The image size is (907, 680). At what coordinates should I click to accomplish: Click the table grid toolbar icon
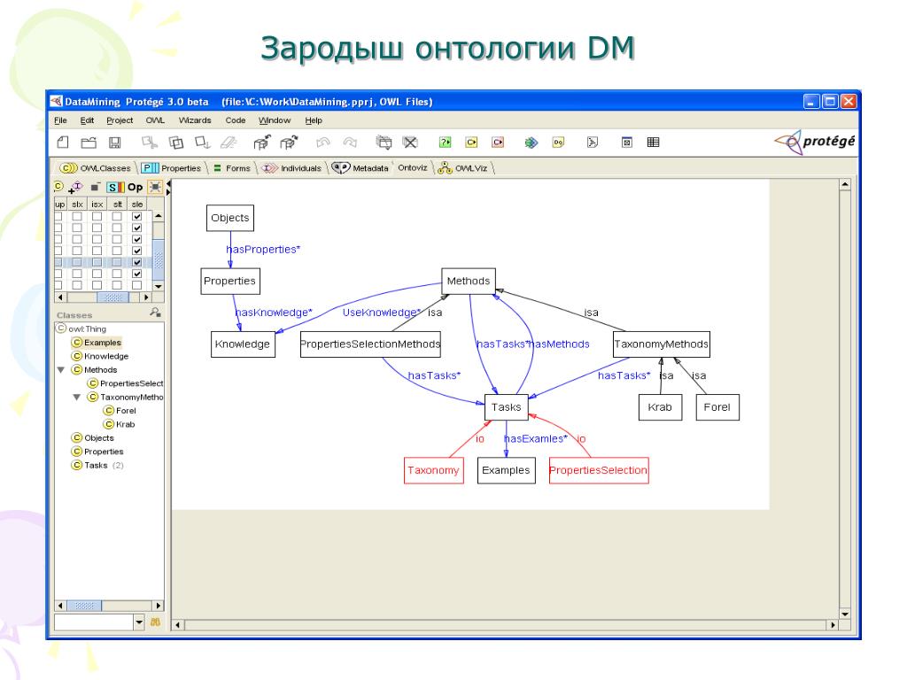653,143
